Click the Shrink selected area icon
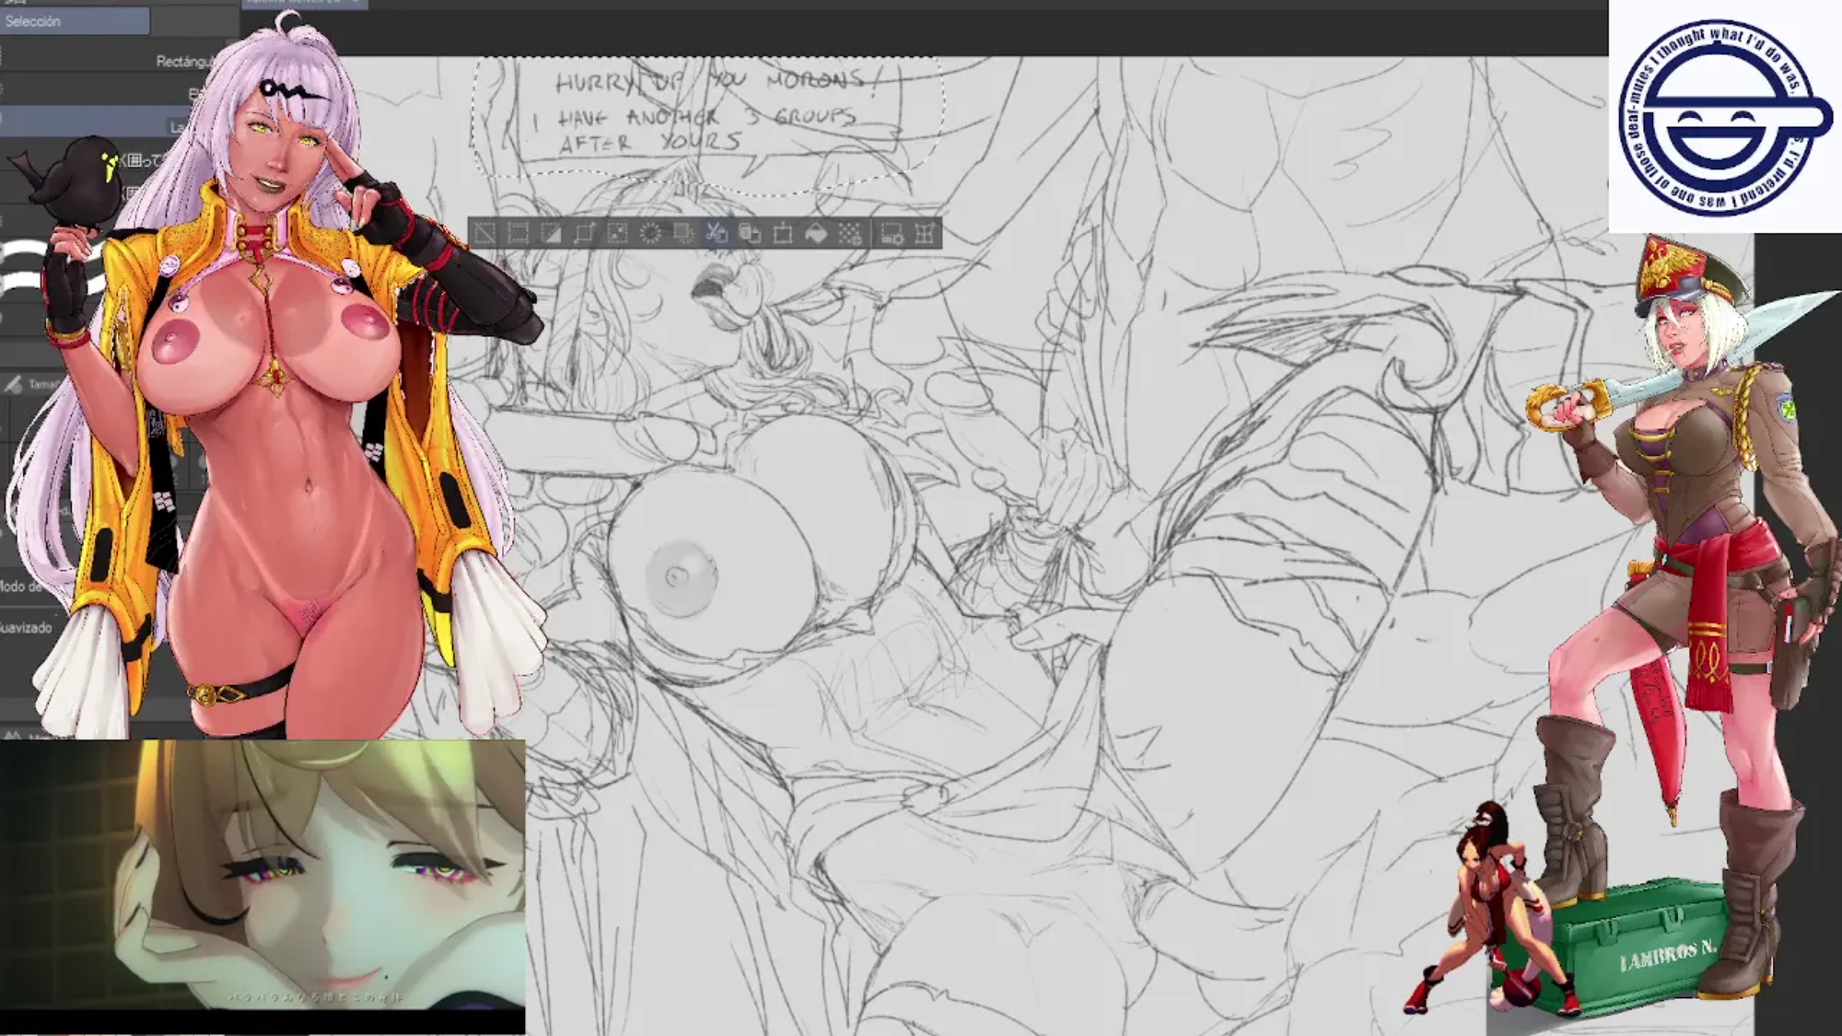 coord(617,234)
